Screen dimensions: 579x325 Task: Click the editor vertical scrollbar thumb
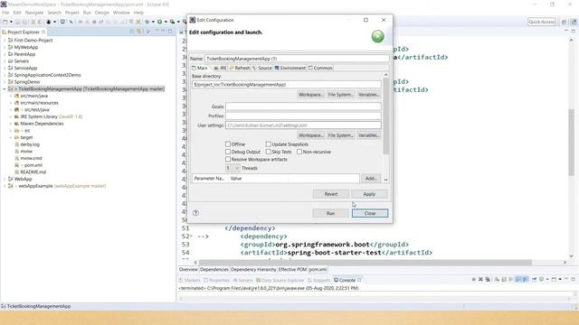[x=571, y=142]
